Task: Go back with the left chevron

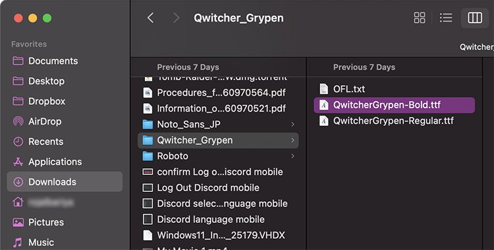Action: 151,18
